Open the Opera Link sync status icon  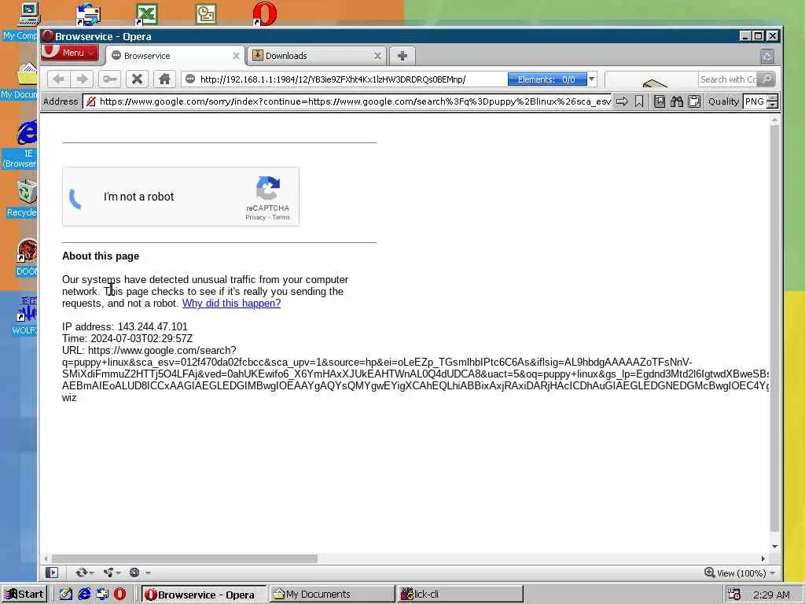coord(81,573)
